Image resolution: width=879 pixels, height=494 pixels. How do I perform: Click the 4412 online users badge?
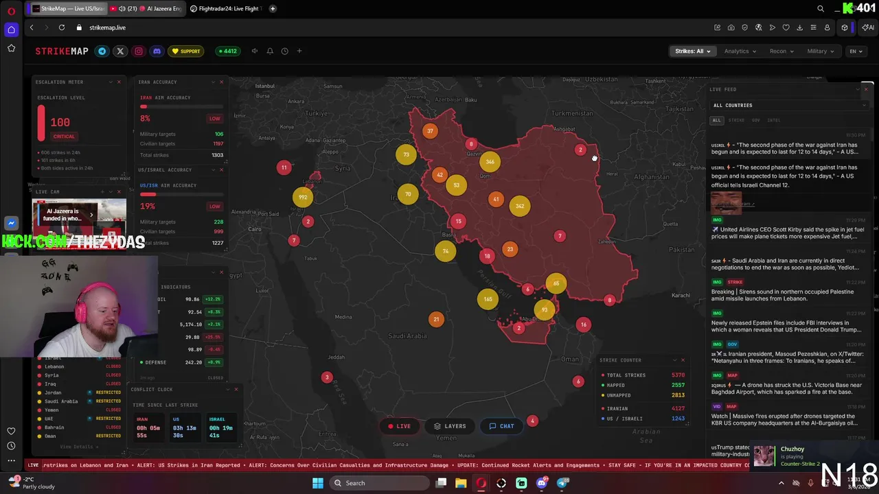[x=227, y=51]
